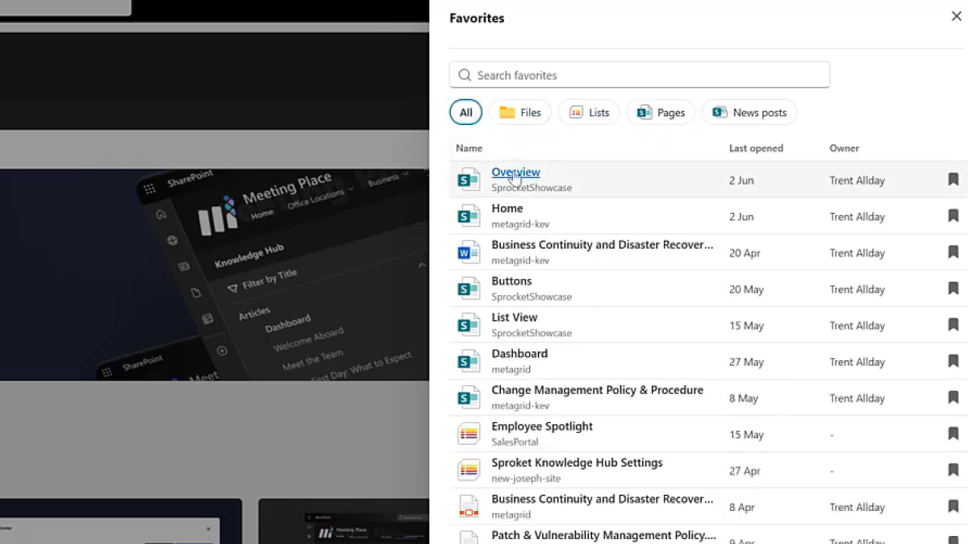Remove the Overview row bookmark
This screenshot has height=544, width=968.
pyautogui.click(x=953, y=180)
